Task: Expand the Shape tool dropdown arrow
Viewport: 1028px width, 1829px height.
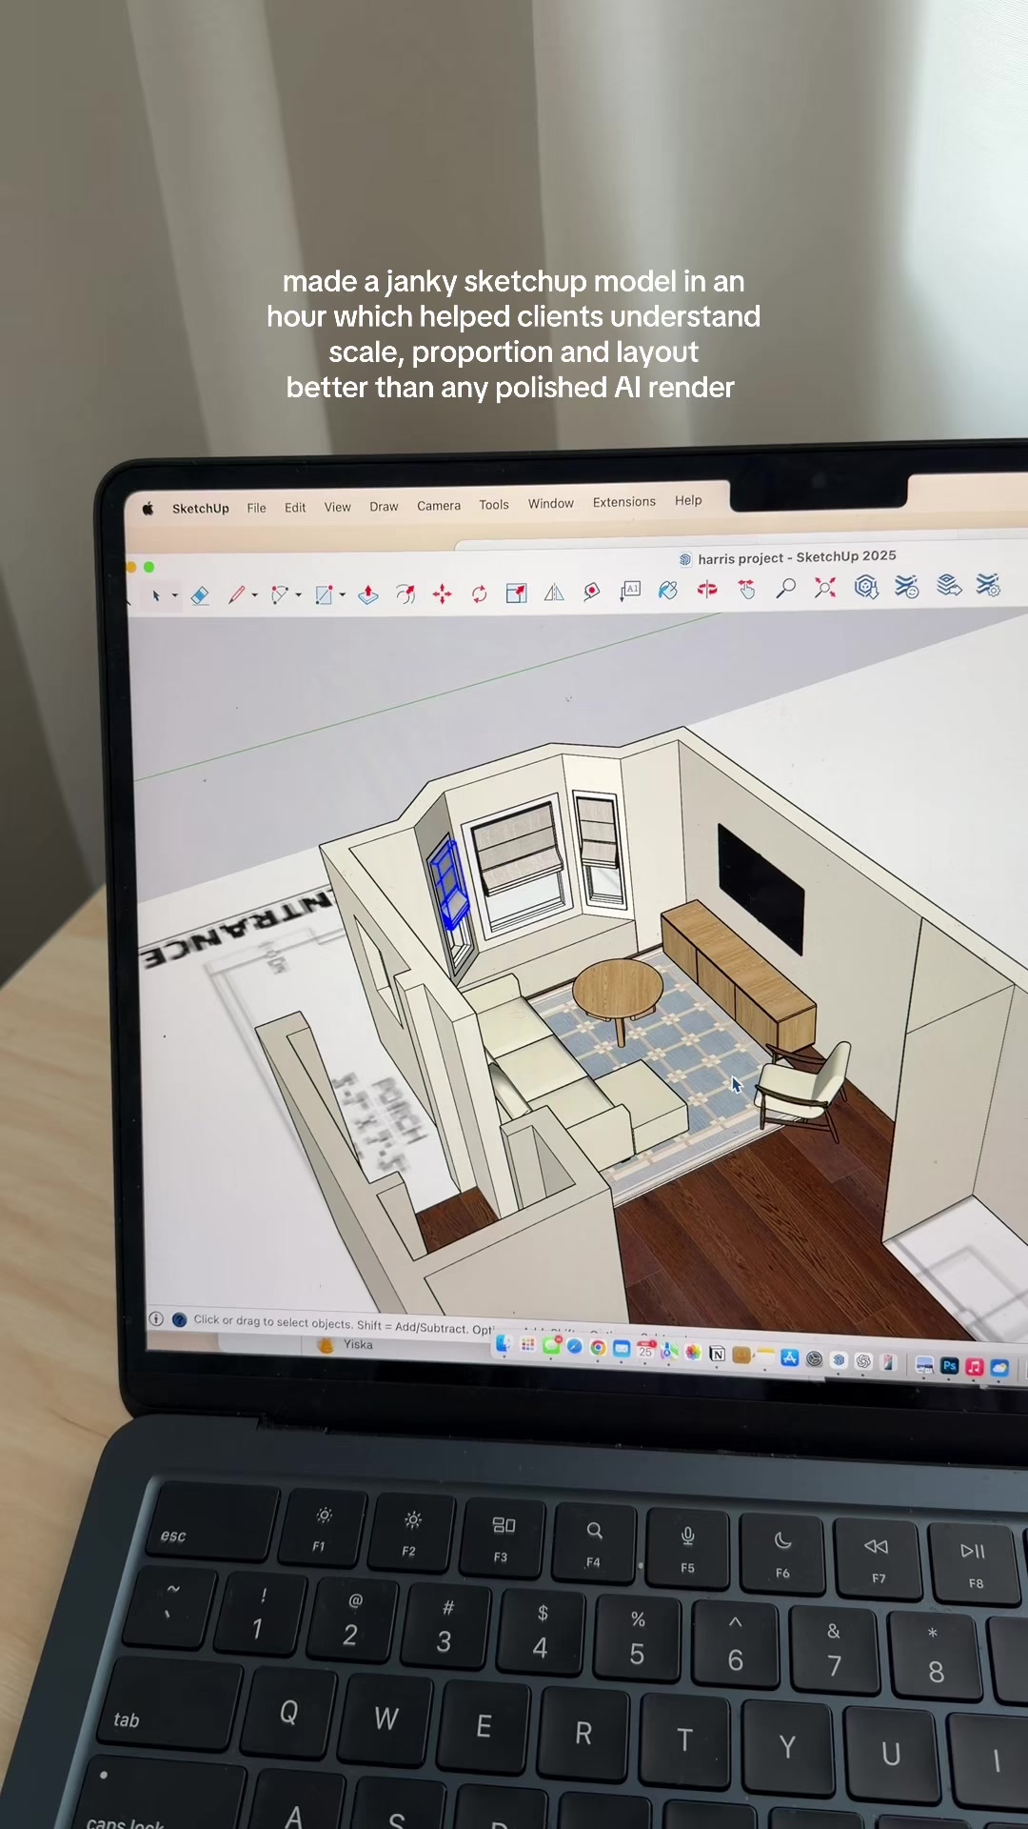Action: (343, 595)
